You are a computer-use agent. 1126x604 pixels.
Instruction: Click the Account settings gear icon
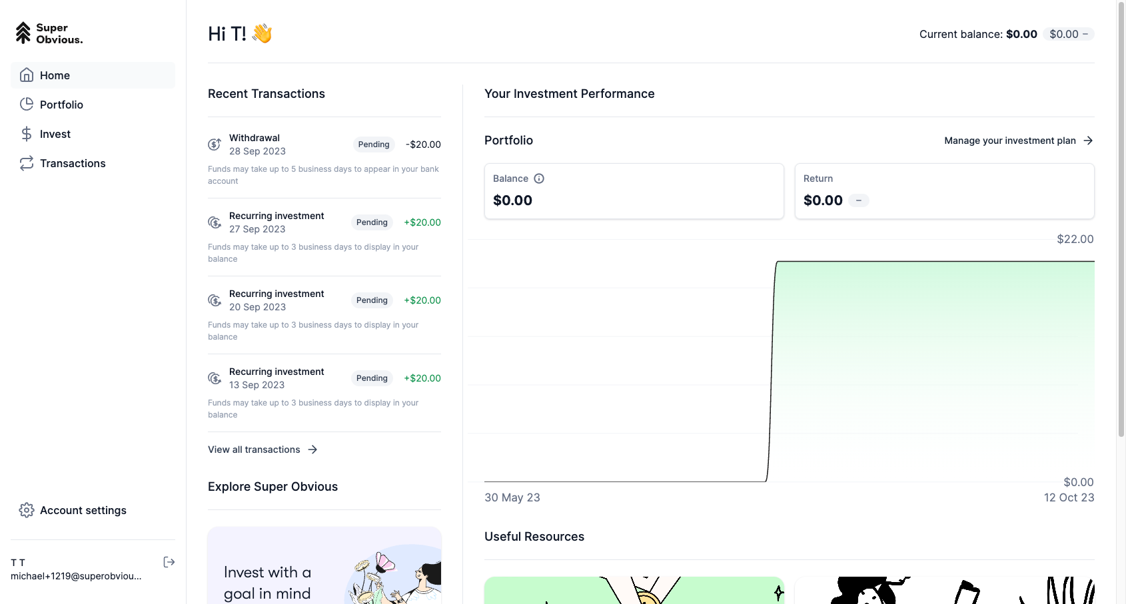point(27,510)
